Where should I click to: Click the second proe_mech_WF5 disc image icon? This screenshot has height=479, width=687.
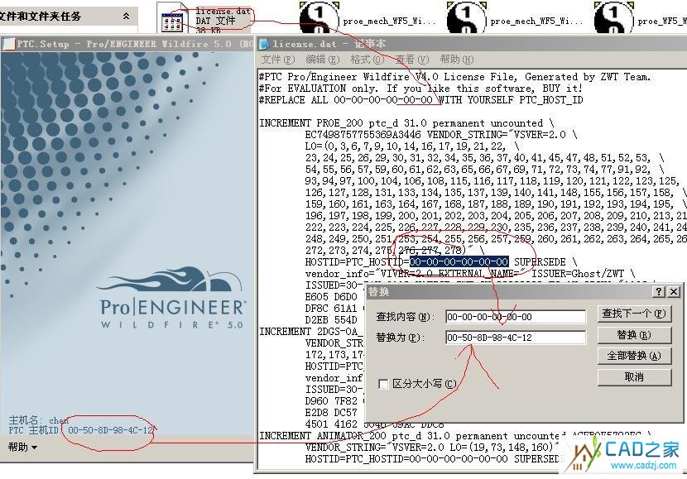coord(467,20)
